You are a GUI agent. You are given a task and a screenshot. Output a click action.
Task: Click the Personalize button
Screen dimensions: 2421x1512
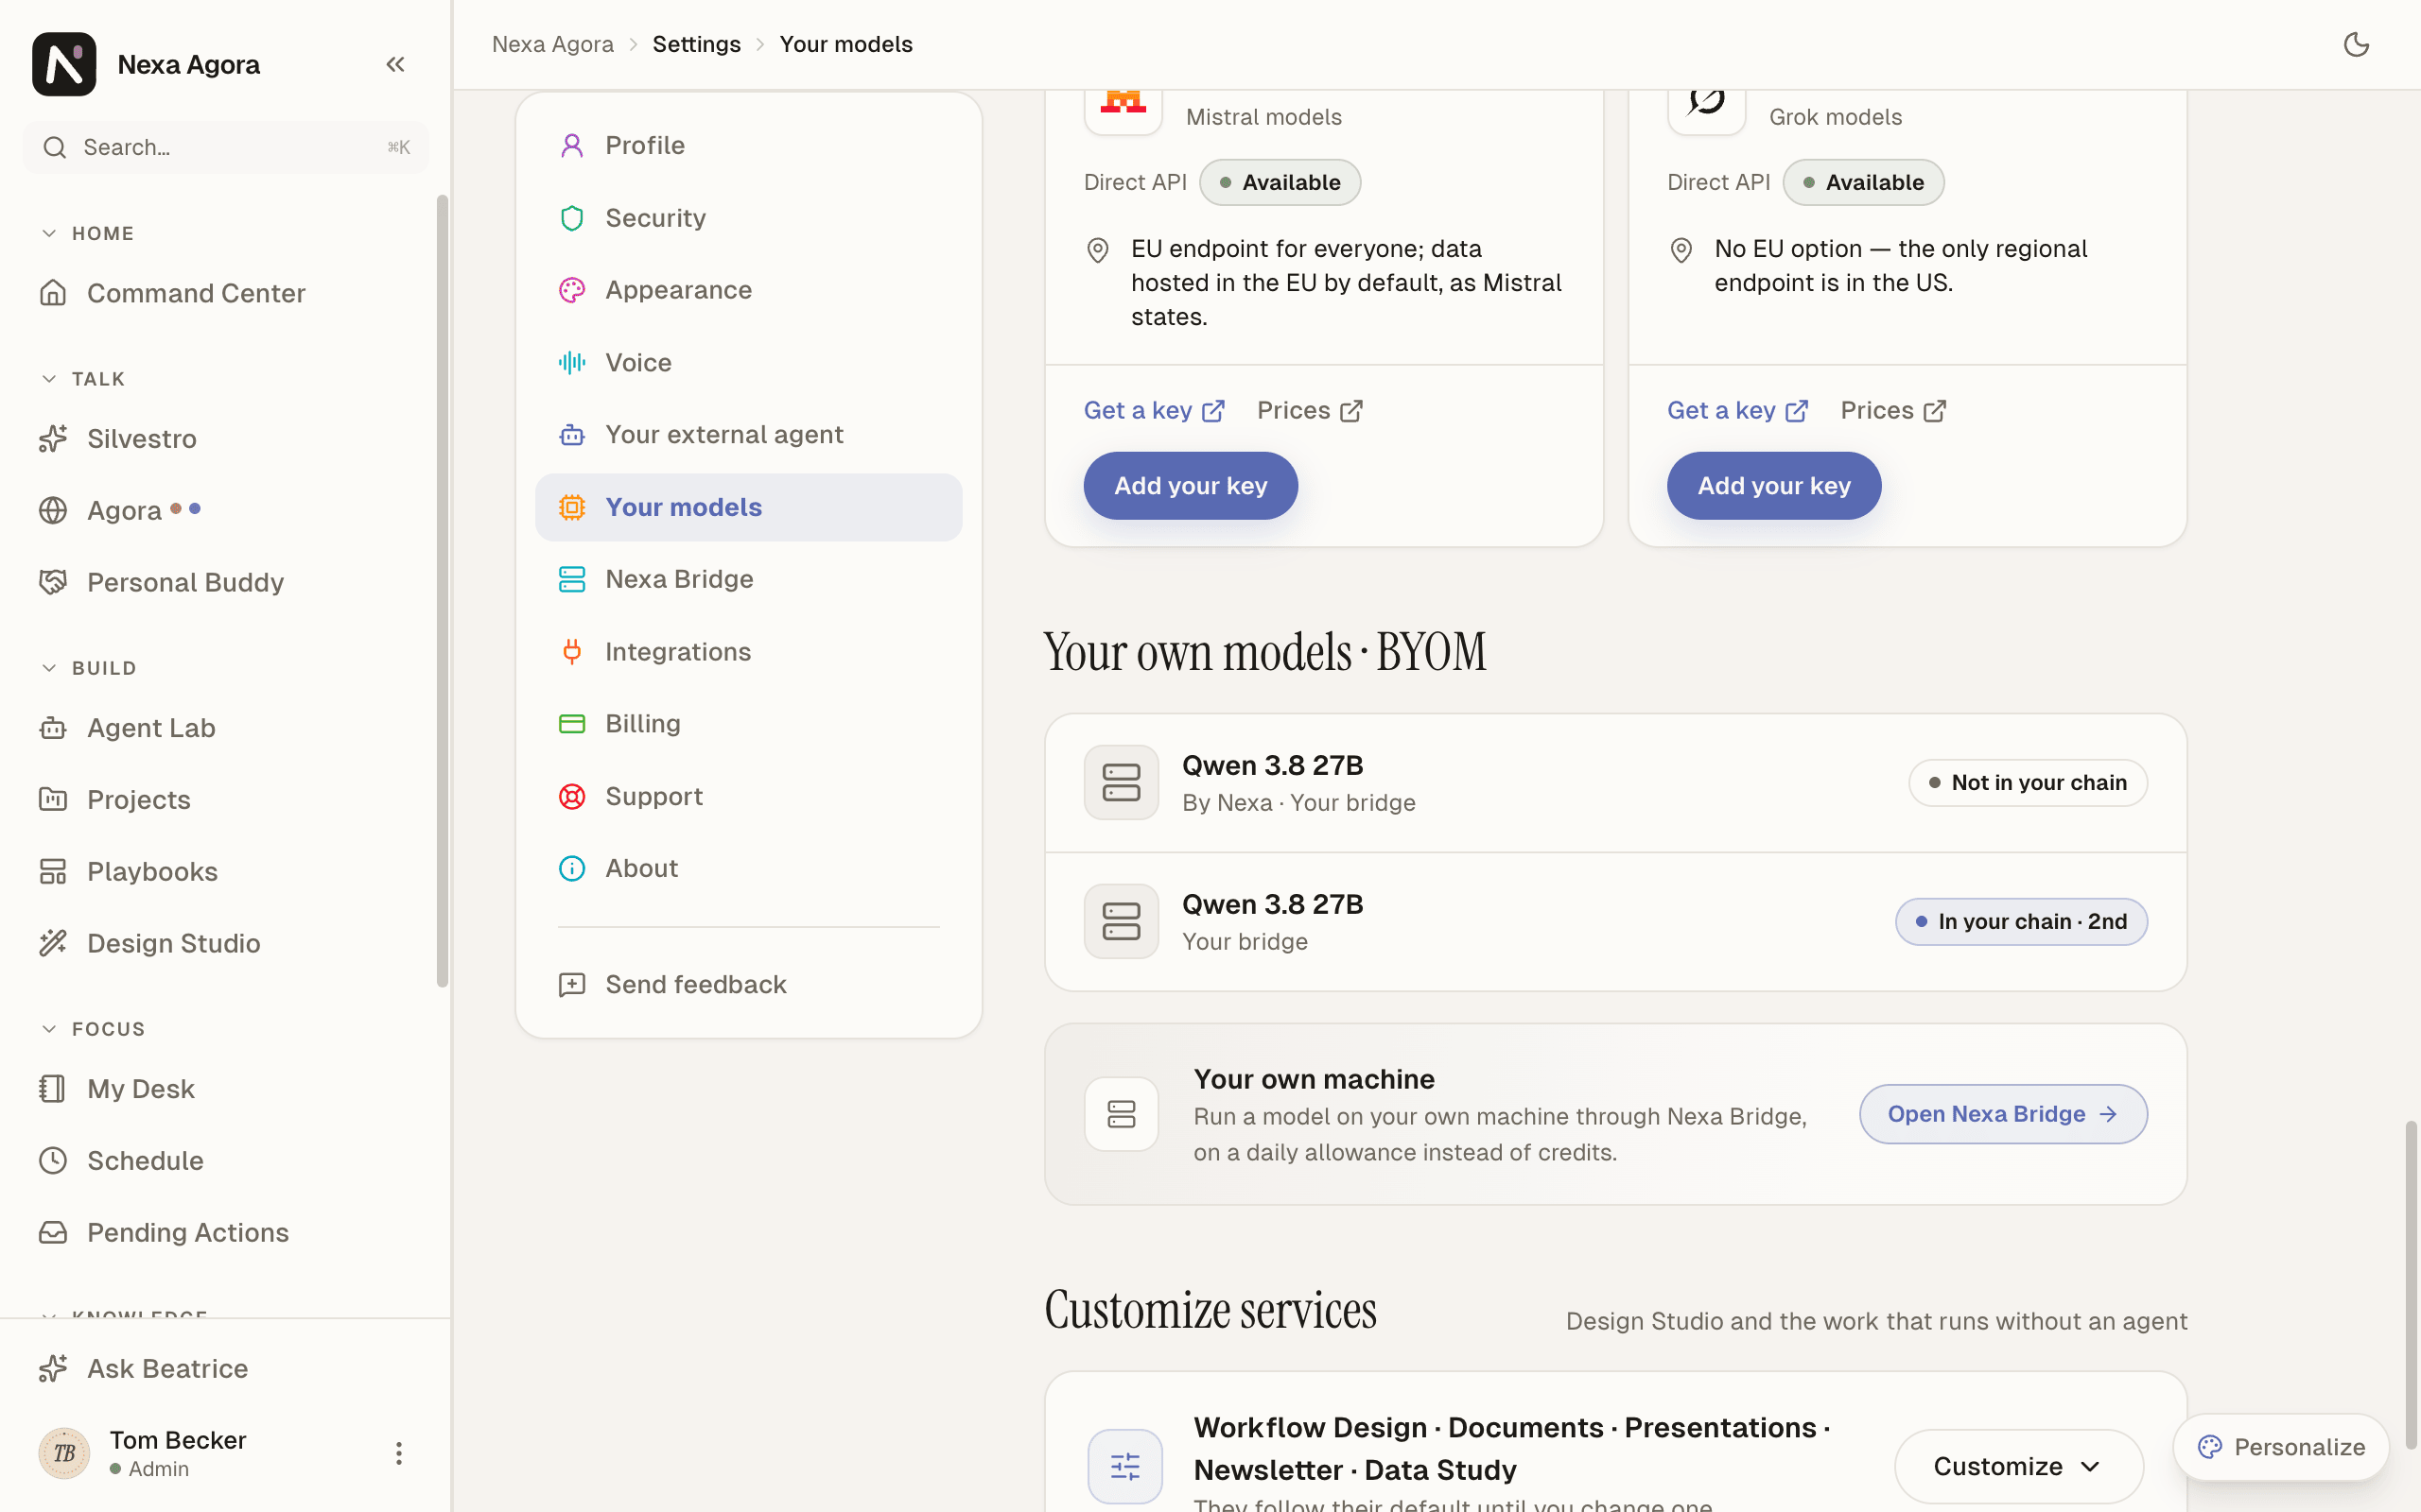click(x=2281, y=1447)
